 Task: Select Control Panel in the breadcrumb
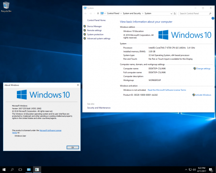pyautogui.click(x=113, y=13)
